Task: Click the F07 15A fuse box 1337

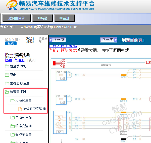Action: click(61, 100)
